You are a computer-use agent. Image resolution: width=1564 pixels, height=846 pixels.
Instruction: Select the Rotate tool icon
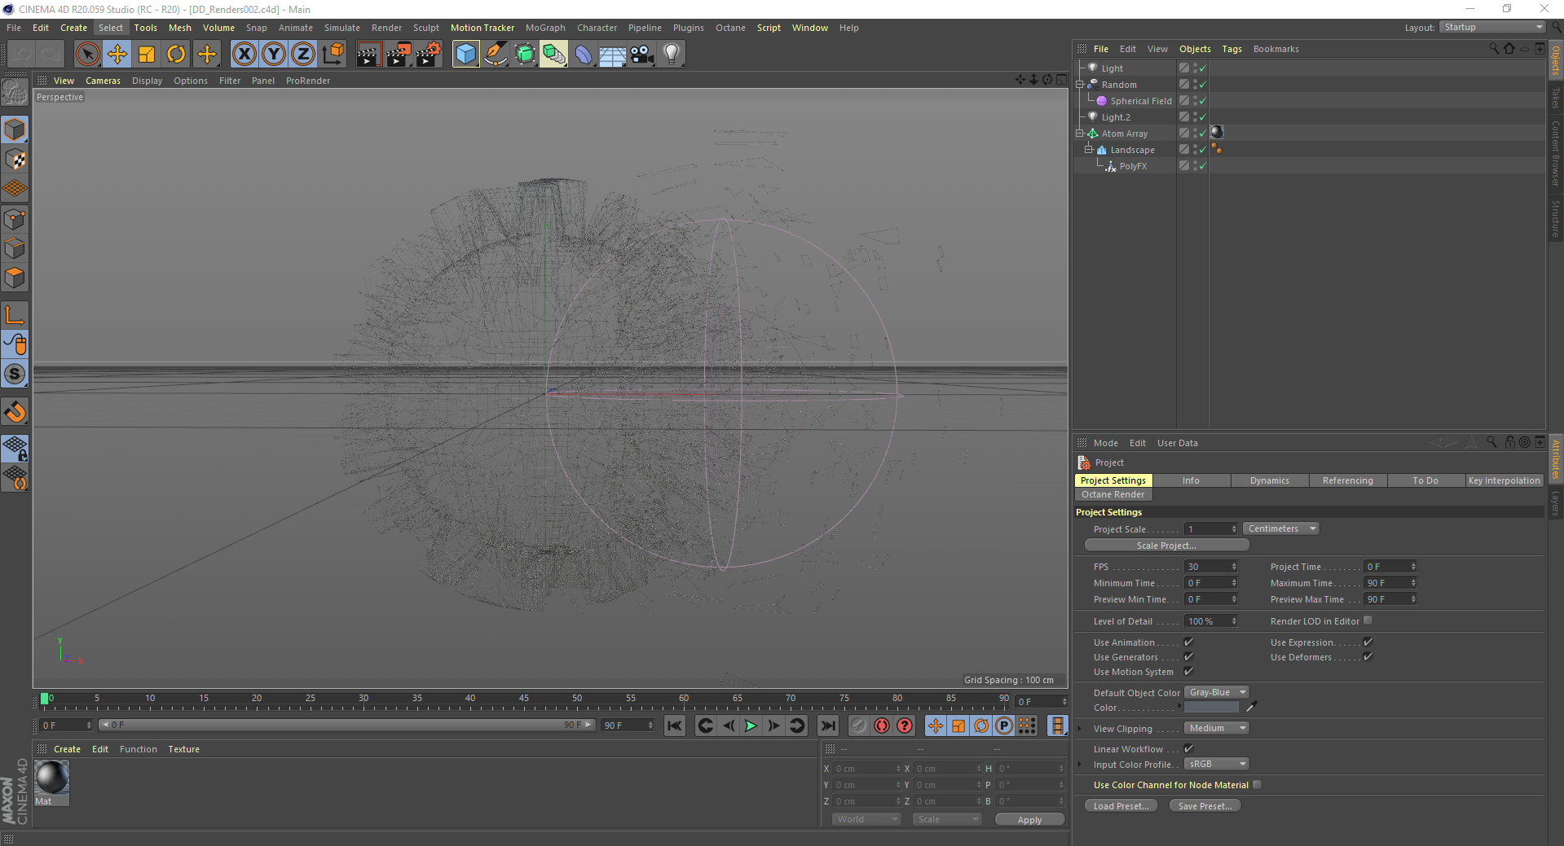tap(176, 55)
